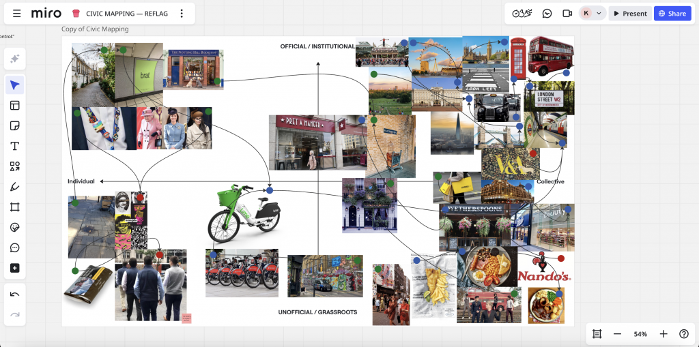The height and width of the screenshot is (347, 699).
Task: Open stickers and emoji tool
Action: coord(15,228)
